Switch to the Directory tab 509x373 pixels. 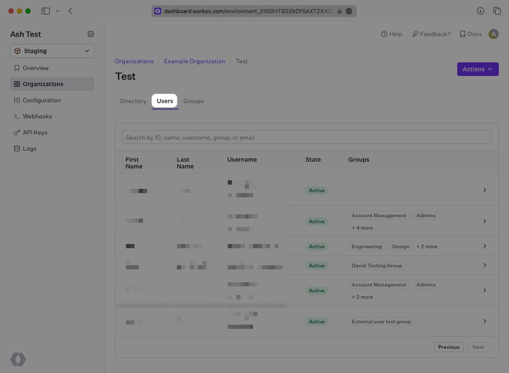pos(133,101)
